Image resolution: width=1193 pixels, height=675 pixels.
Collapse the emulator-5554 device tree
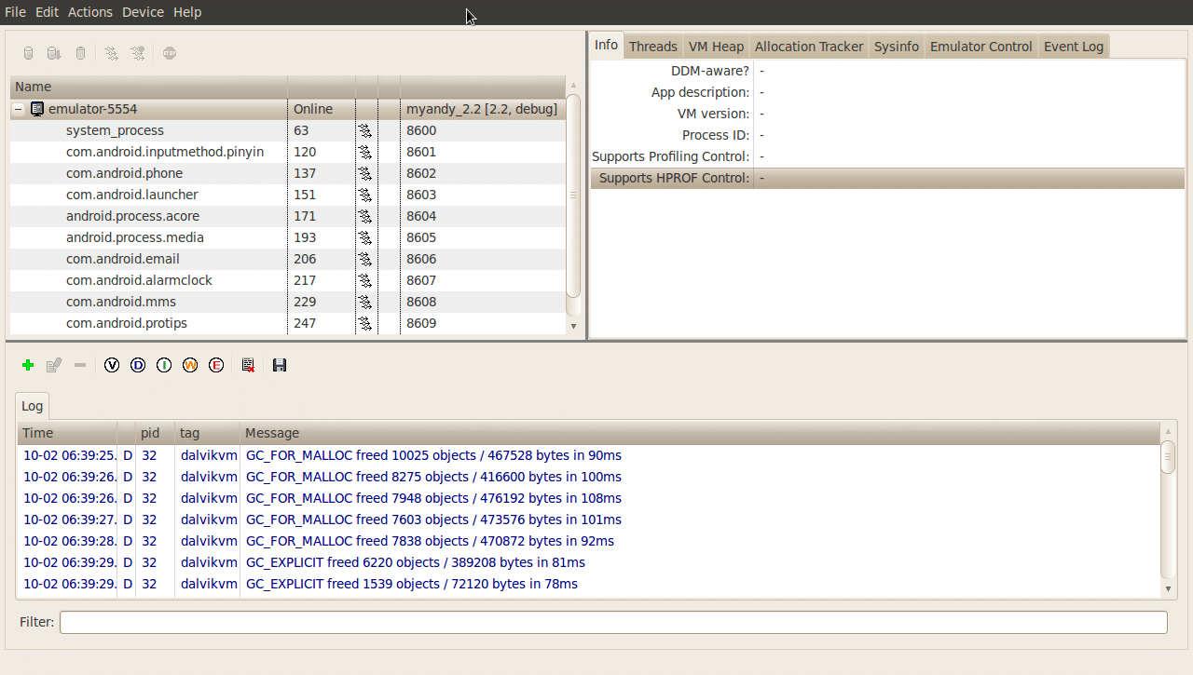tap(18, 109)
